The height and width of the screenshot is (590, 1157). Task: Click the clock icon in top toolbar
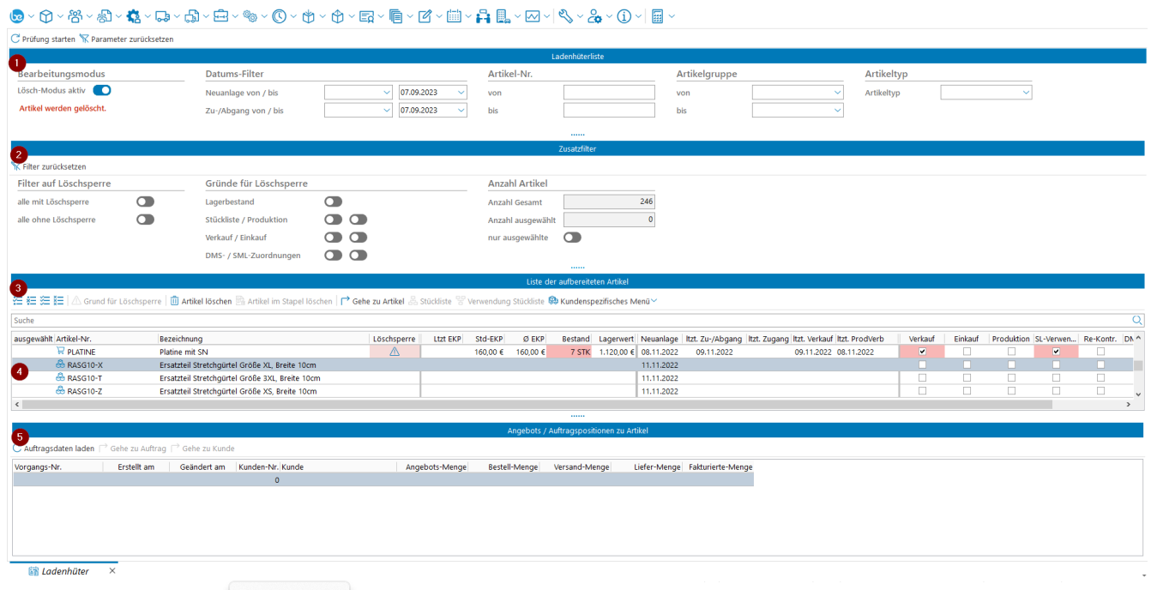coord(279,16)
